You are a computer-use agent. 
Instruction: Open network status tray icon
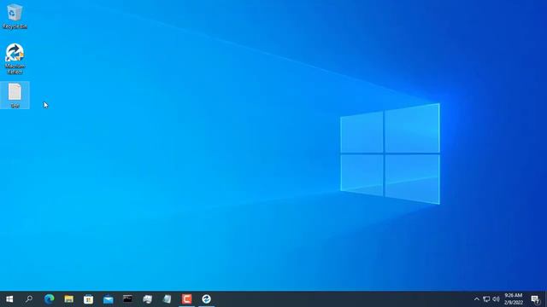point(486,299)
